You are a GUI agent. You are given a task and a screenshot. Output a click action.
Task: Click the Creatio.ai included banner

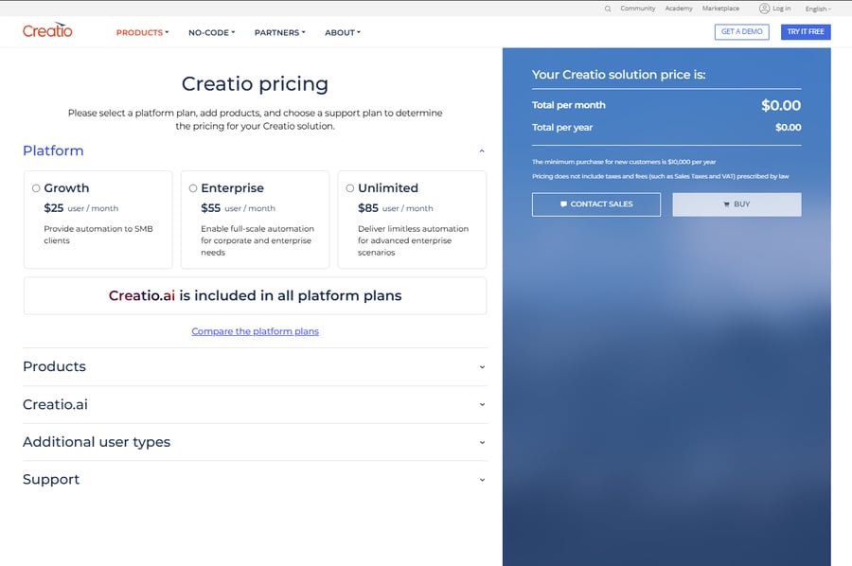point(255,296)
